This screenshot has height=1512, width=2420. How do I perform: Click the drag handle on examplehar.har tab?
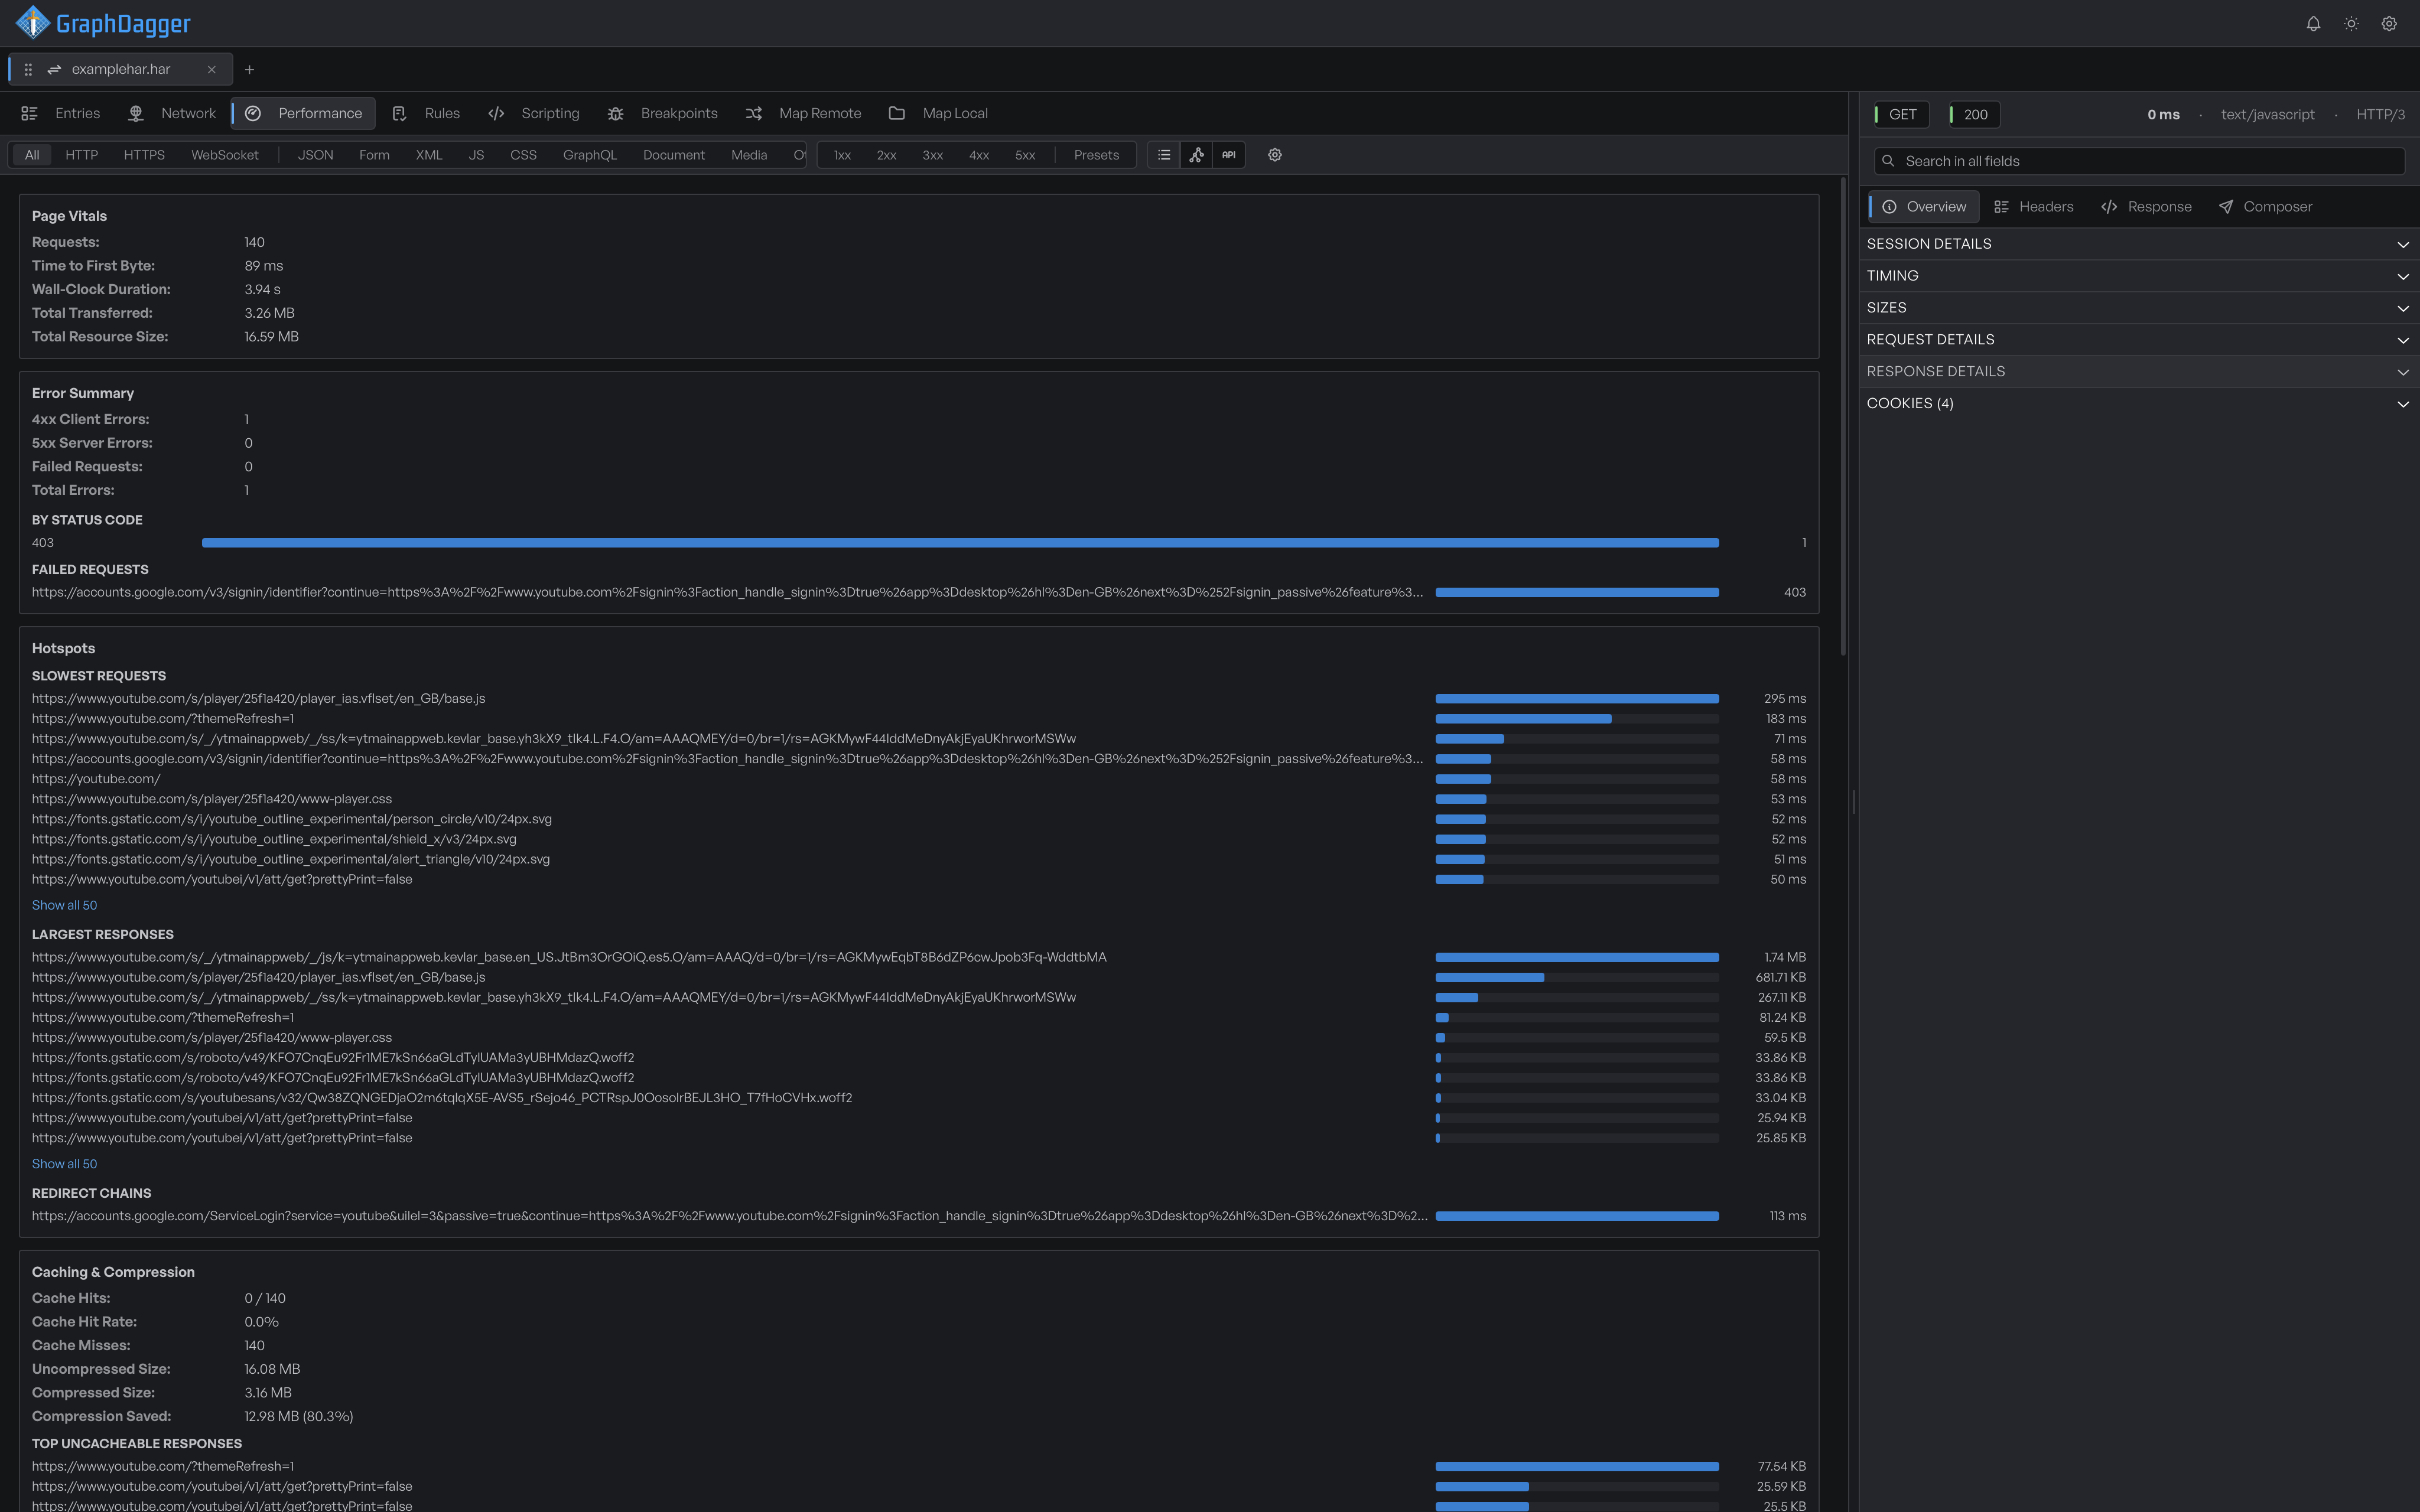pos(28,69)
